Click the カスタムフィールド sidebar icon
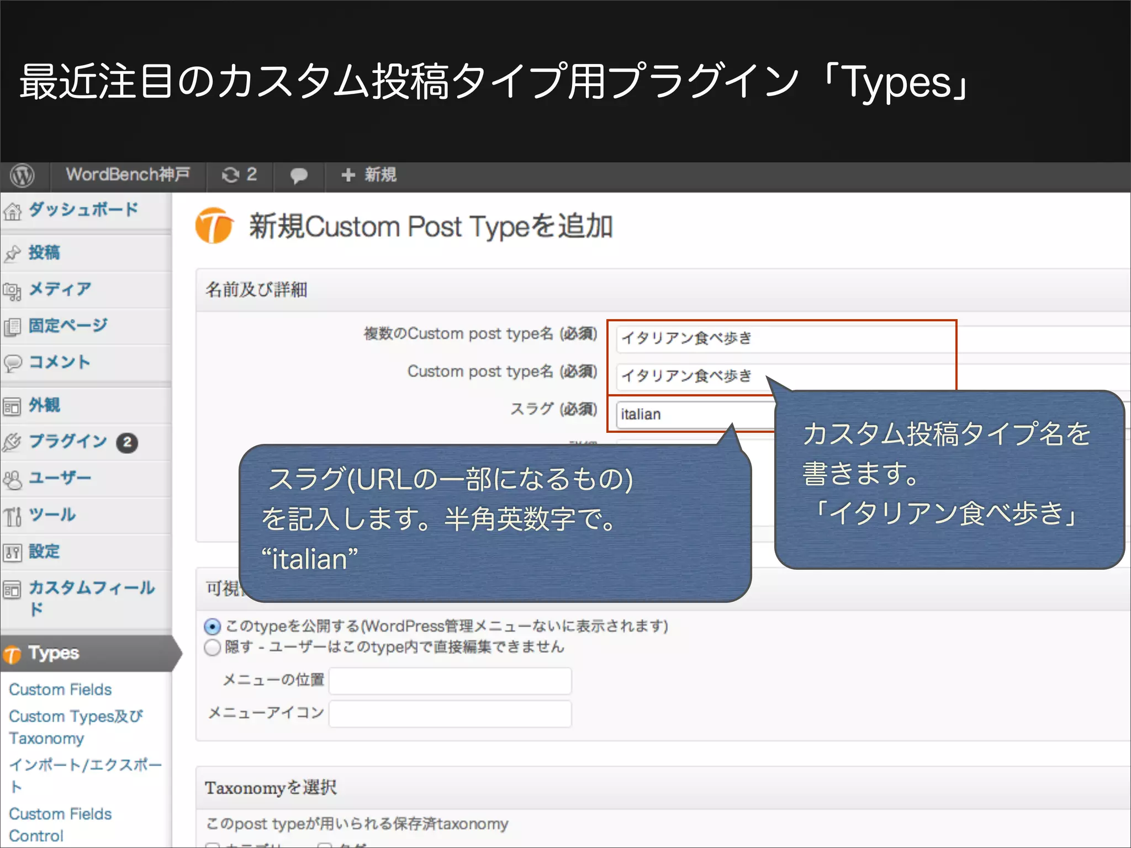 pos(12,590)
